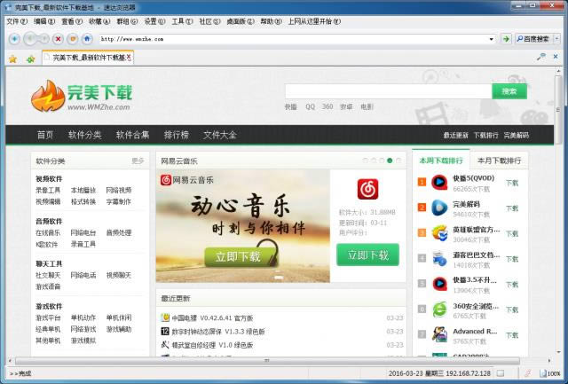Click the back navigation arrow

(30, 39)
